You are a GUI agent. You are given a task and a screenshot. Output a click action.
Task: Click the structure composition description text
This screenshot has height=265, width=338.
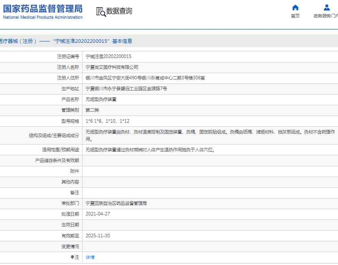pos(210,136)
